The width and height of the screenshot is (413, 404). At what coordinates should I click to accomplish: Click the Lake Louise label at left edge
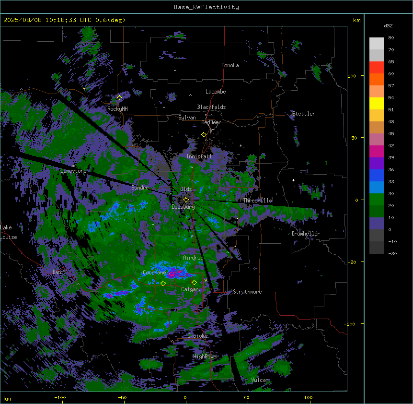[x=9, y=232]
